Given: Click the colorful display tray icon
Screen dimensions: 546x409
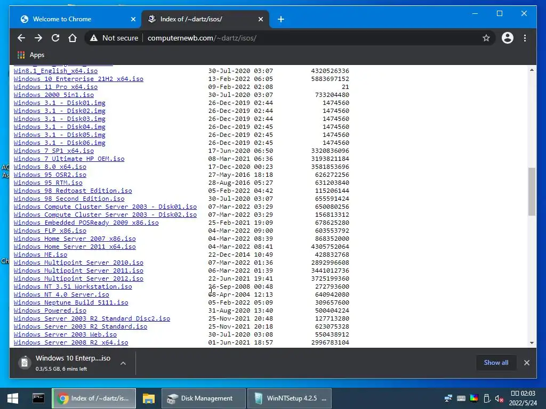Looking at the screenshot, I should pyautogui.click(x=474, y=398).
